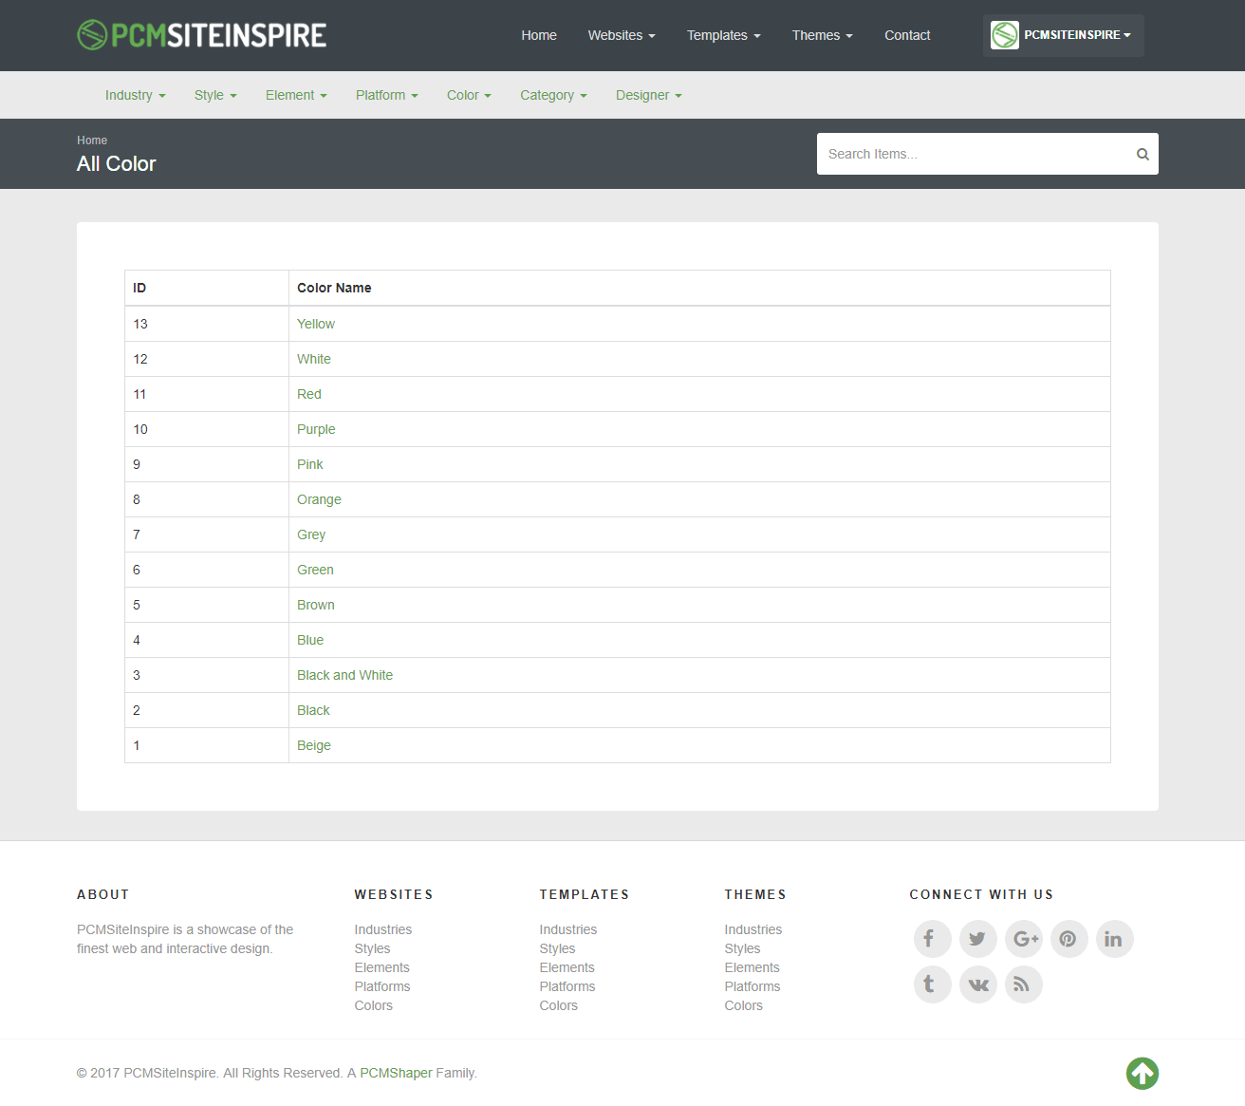Open Industries under Websites footer

[x=383, y=929]
